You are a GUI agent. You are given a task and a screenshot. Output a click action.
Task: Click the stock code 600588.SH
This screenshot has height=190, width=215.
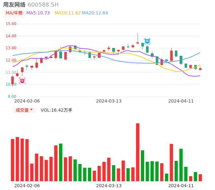[x=43, y=5]
